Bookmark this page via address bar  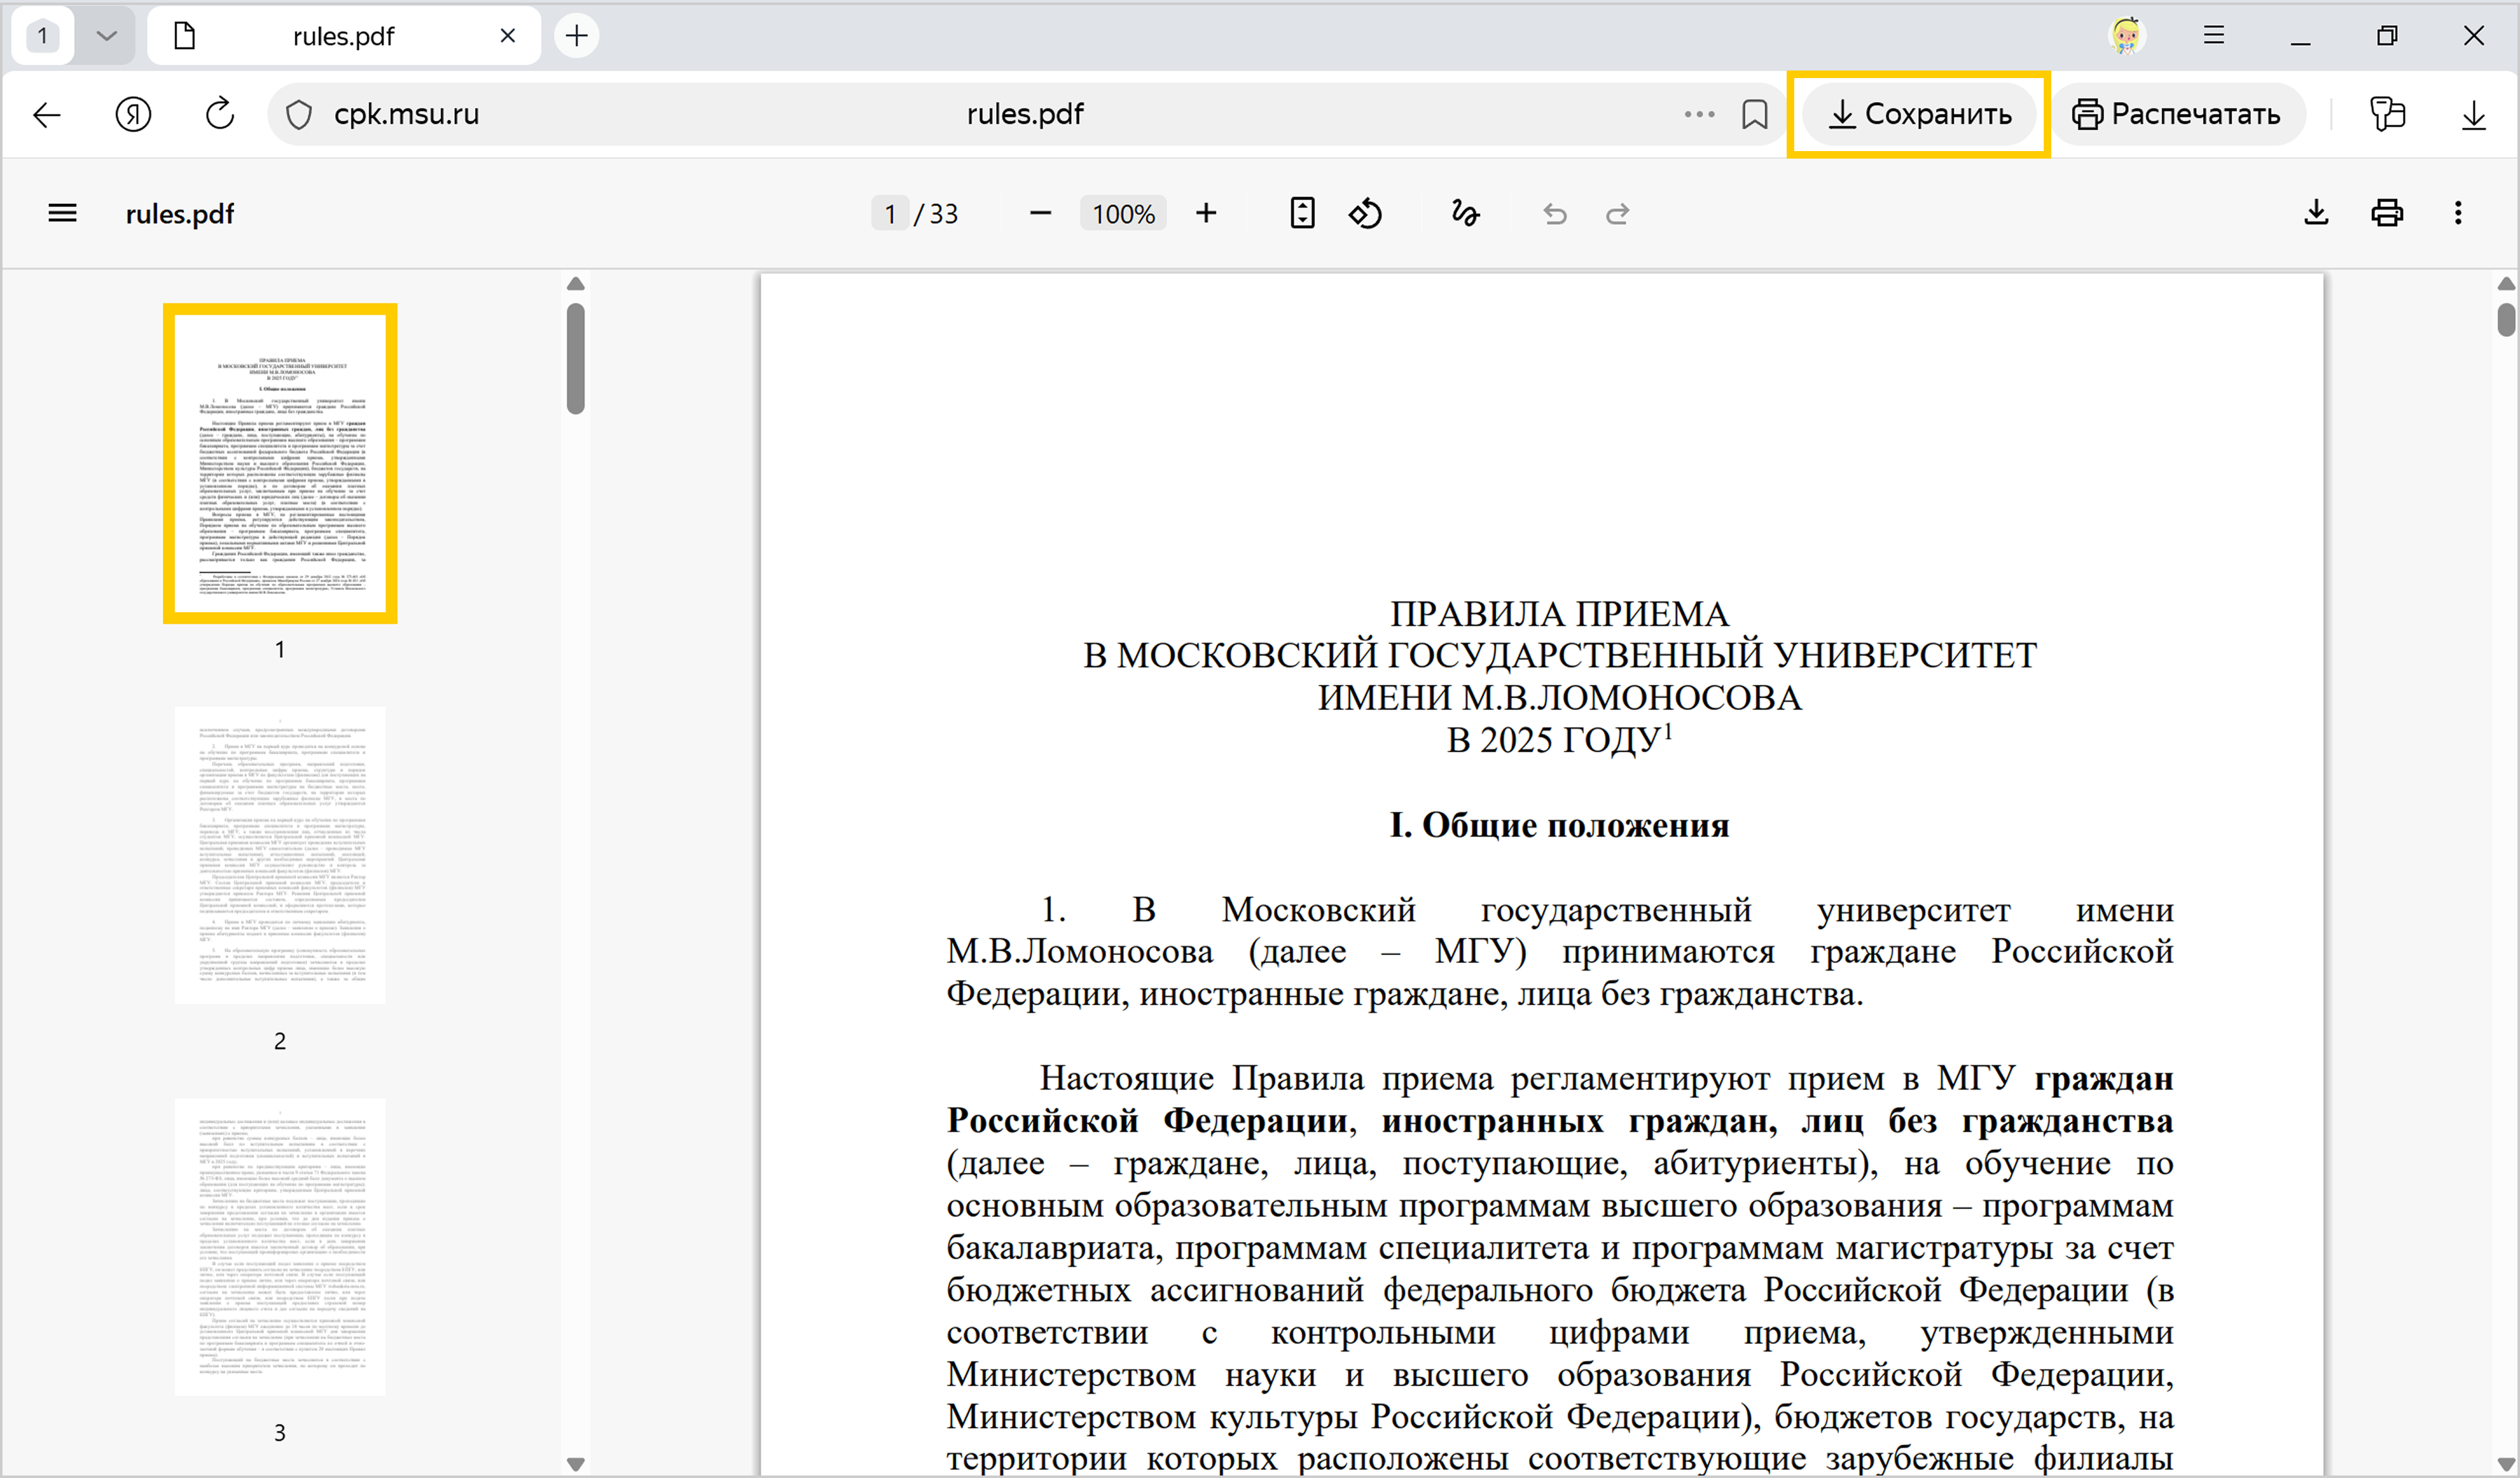click(x=1755, y=114)
